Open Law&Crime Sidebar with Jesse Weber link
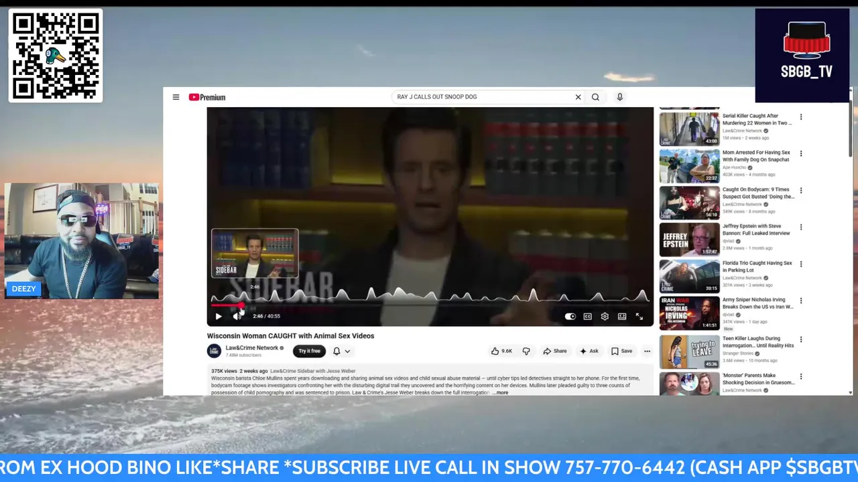The height and width of the screenshot is (482, 858). 312,371
